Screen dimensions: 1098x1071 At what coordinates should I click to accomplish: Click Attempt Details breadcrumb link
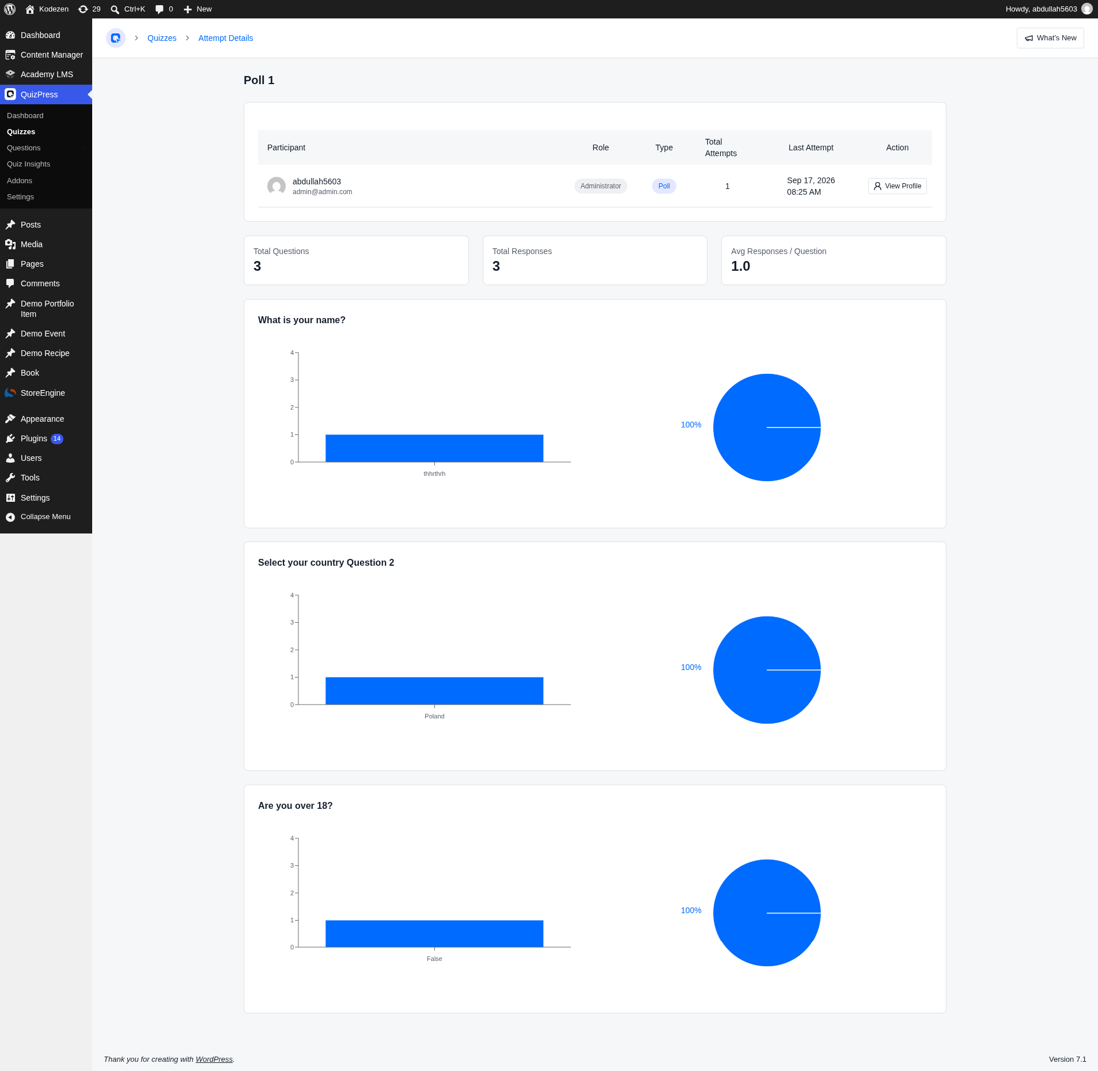click(x=226, y=38)
